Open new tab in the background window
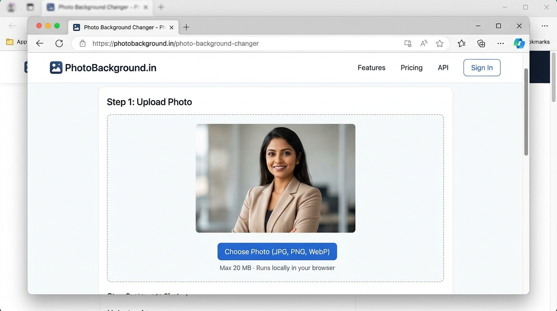The height and width of the screenshot is (311, 557). click(161, 7)
